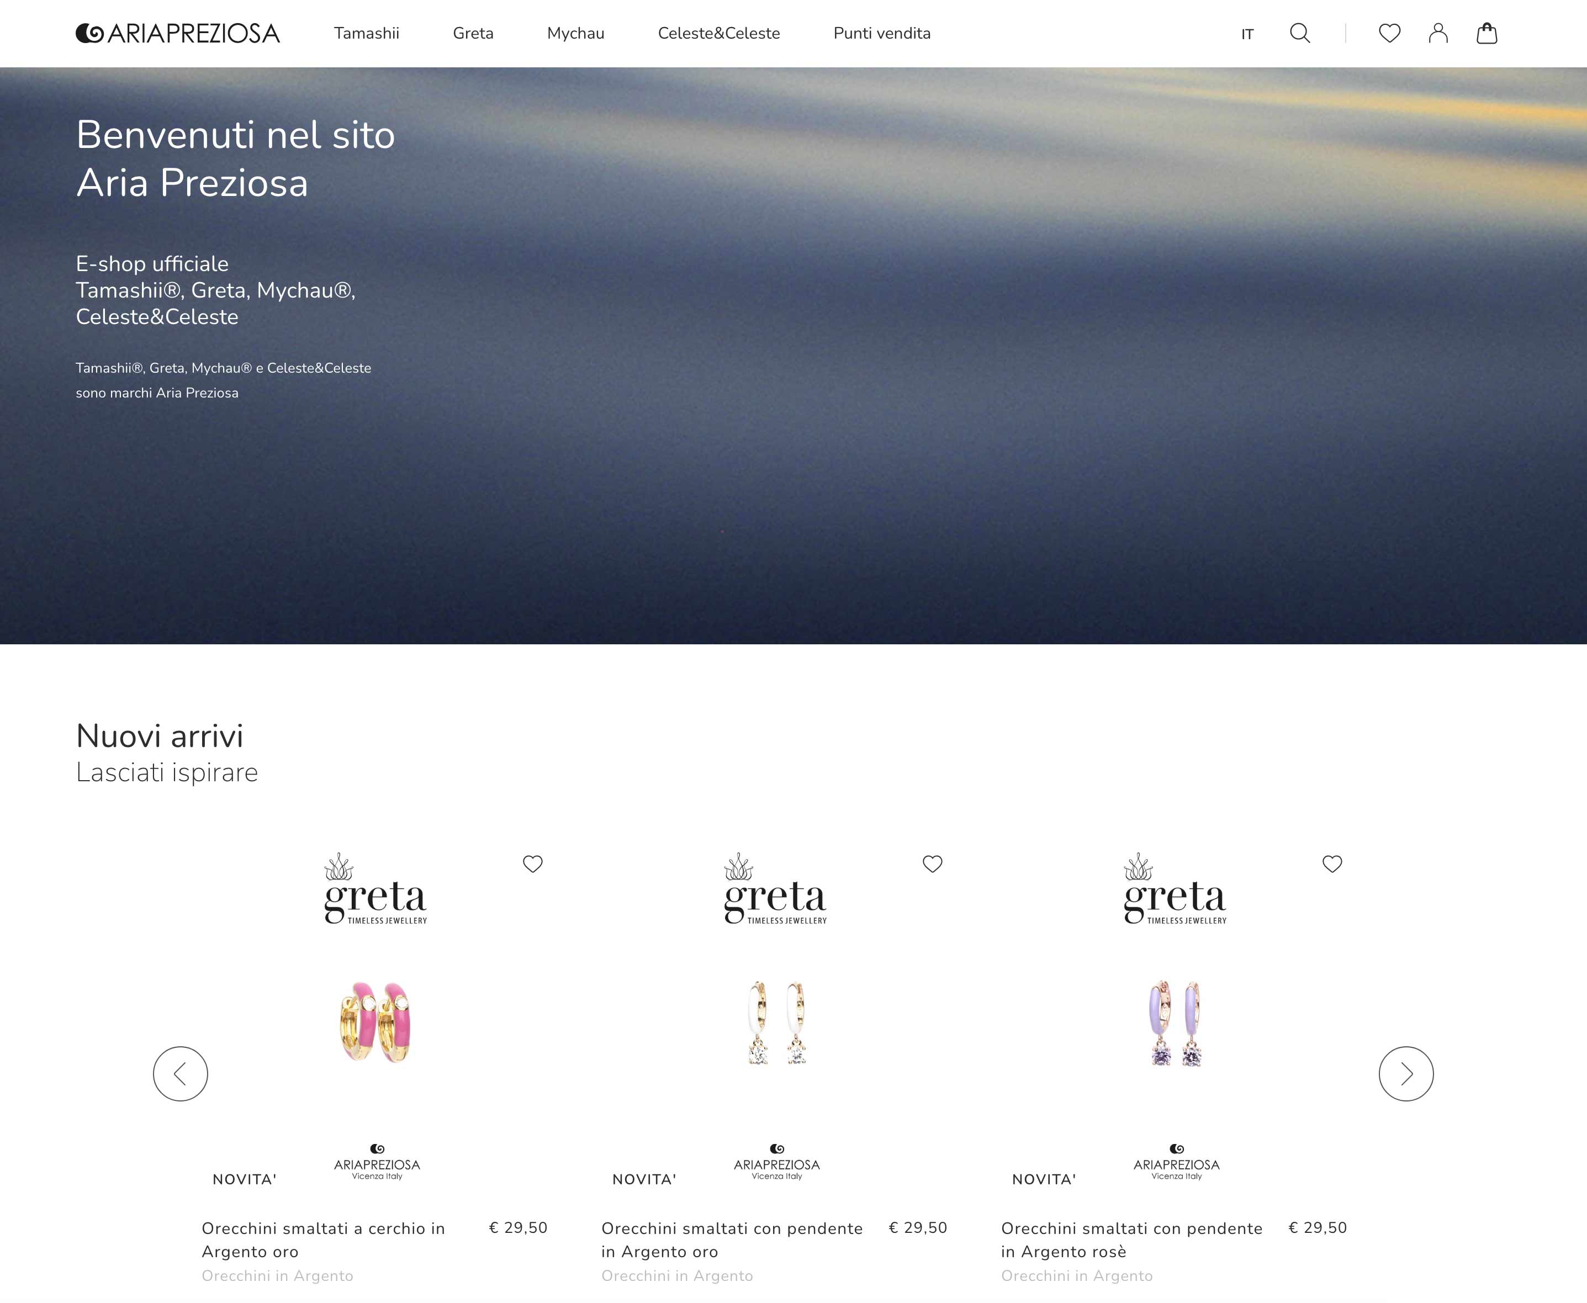Screen dimensions: 1587x1303
Task: Click the greta logo above pink earrings
Action: pos(375,889)
